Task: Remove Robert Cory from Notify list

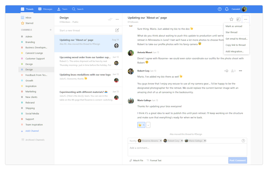Action: pos(182,141)
